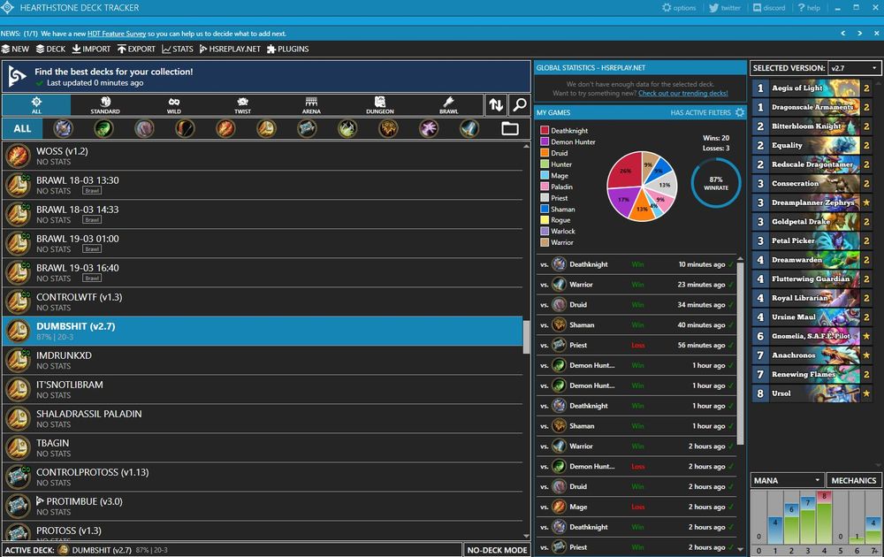The width and height of the screenshot is (884, 557).
Task: Filter decks by Priest class icon
Action: (307, 128)
